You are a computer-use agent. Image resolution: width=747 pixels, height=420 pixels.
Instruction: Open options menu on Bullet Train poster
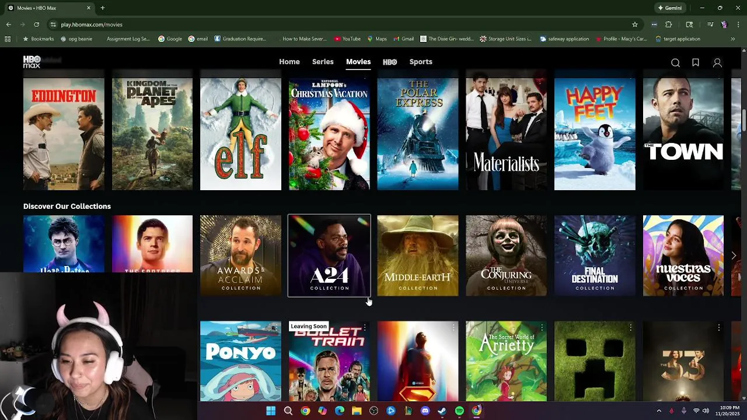[x=365, y=328]
